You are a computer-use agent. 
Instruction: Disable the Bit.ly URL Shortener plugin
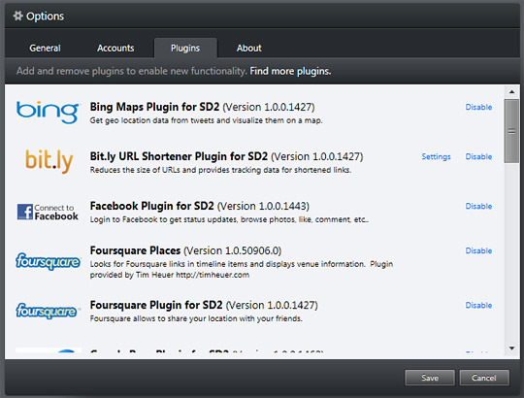pos(478,156)
